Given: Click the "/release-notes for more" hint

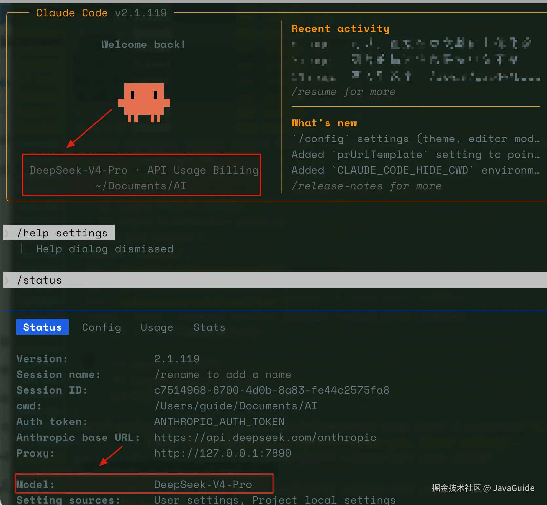Looking at the screenshot, I should click(x=367, y=186).
